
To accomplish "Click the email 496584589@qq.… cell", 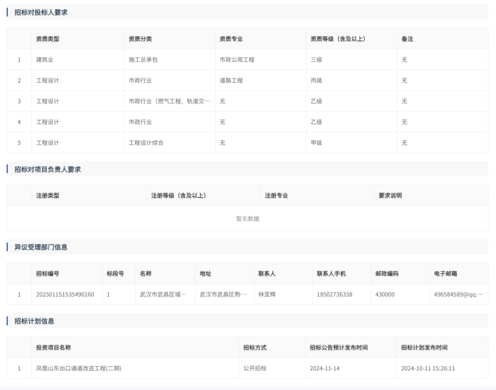I will click(x=458, y=294).
